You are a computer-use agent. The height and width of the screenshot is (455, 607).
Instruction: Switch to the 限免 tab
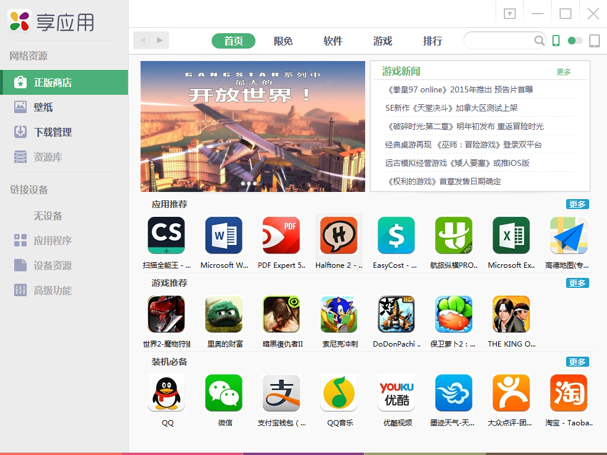click(283, 41)
